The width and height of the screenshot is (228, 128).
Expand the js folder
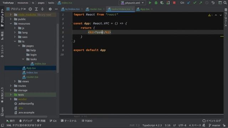(x=15, y=28)
